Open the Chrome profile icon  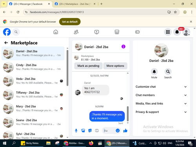click(185, 12)
